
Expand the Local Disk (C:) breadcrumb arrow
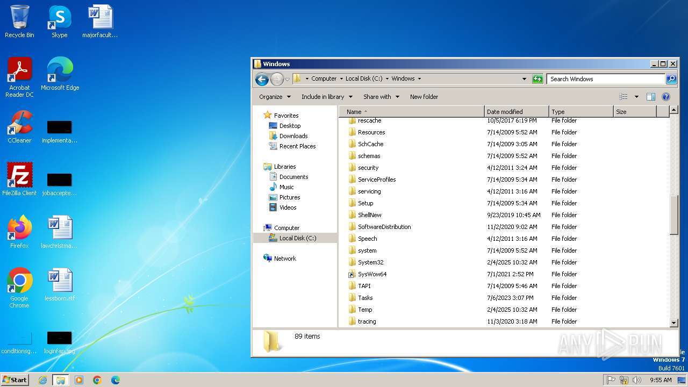point(387,78)
